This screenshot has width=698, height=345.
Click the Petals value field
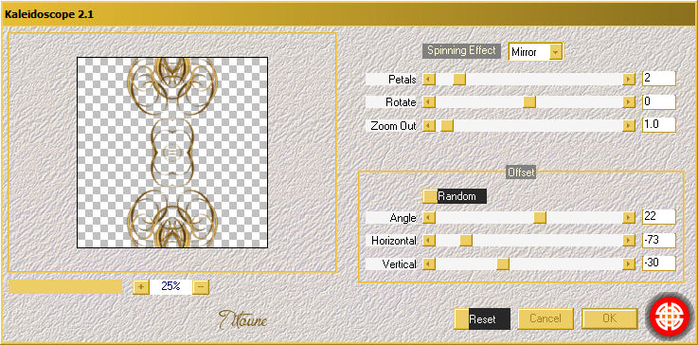(x=659, y=79)
